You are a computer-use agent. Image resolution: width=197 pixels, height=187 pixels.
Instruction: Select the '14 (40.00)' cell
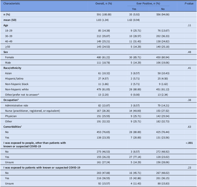tap(135, 111)
